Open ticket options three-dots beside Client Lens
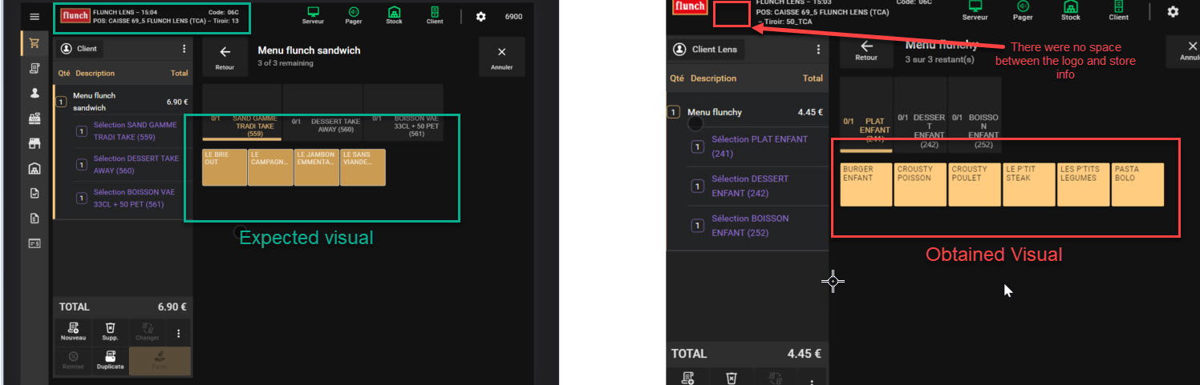1200x385 pixels. click(818, 50)
